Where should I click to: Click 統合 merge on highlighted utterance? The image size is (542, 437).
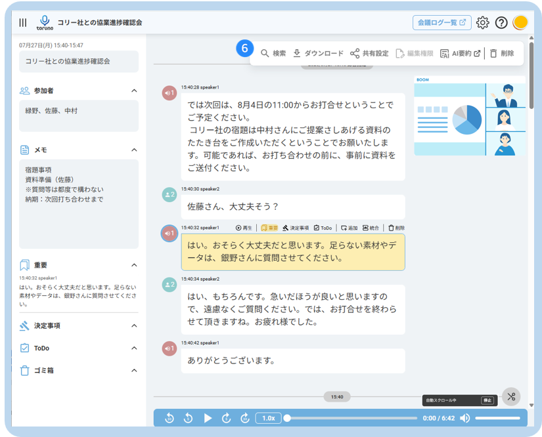click(x=371, y=228)
